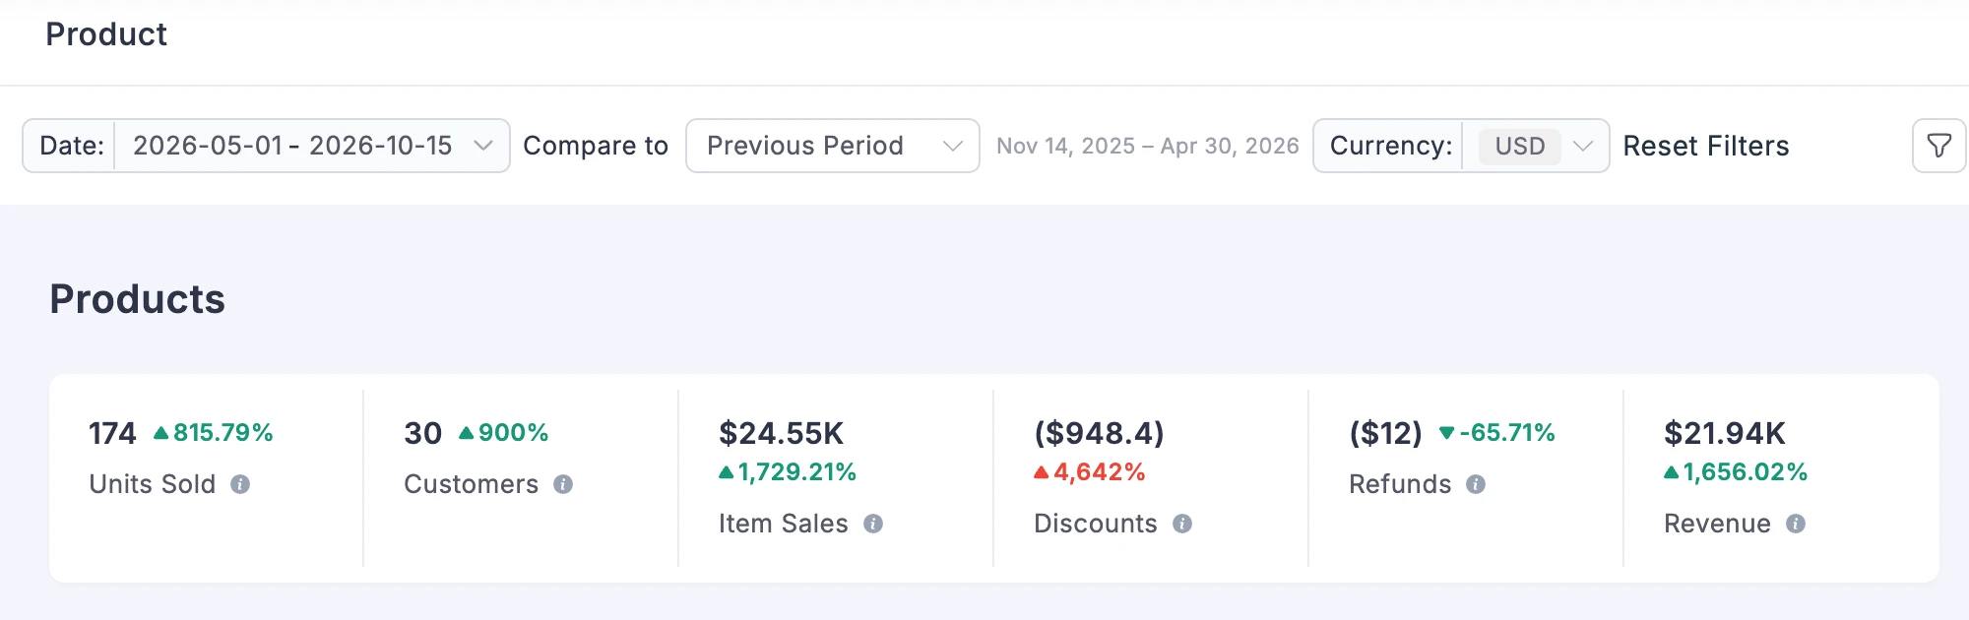Show info tooltip for Discounts
Image resolution: width=1969 pixels, height=620 pixels.
(1182, 524)
